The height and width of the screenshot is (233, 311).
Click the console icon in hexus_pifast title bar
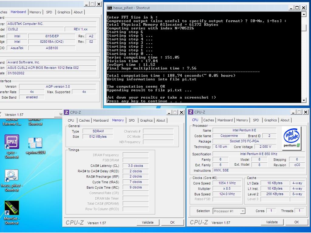coord(109,8)
